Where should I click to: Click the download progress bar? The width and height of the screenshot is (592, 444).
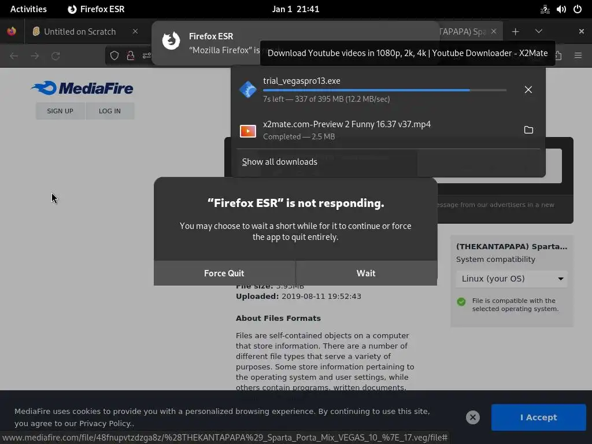coord(384,90)
